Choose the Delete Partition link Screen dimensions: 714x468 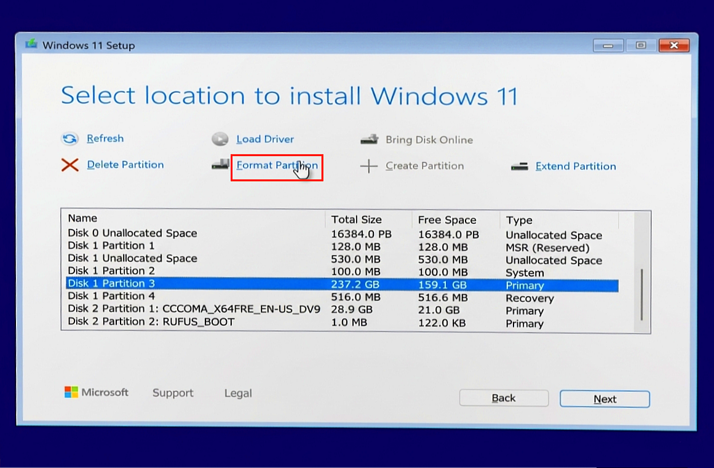pyautogui.click(x=125, y=165)
